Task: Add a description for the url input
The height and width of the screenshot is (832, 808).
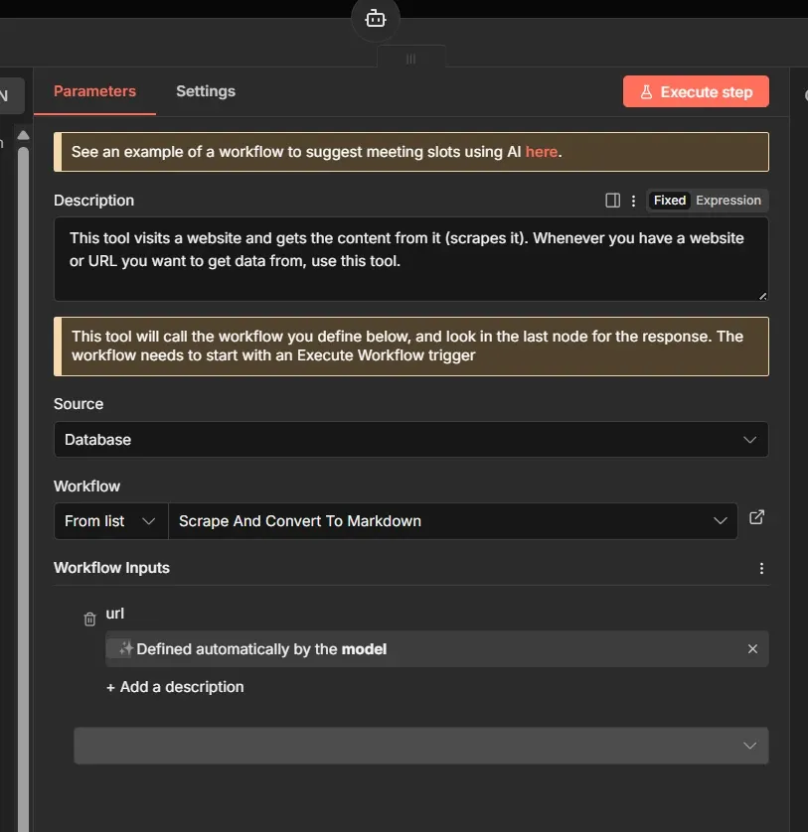Action: point(175,686)
